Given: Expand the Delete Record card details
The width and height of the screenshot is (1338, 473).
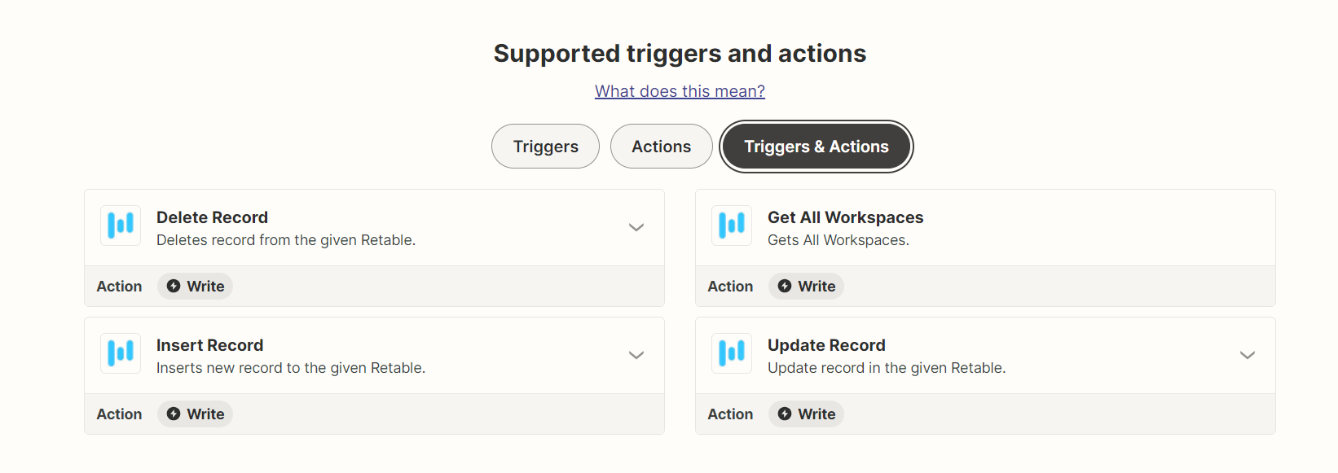Looking at the screenshot, I should pos(636,227).
